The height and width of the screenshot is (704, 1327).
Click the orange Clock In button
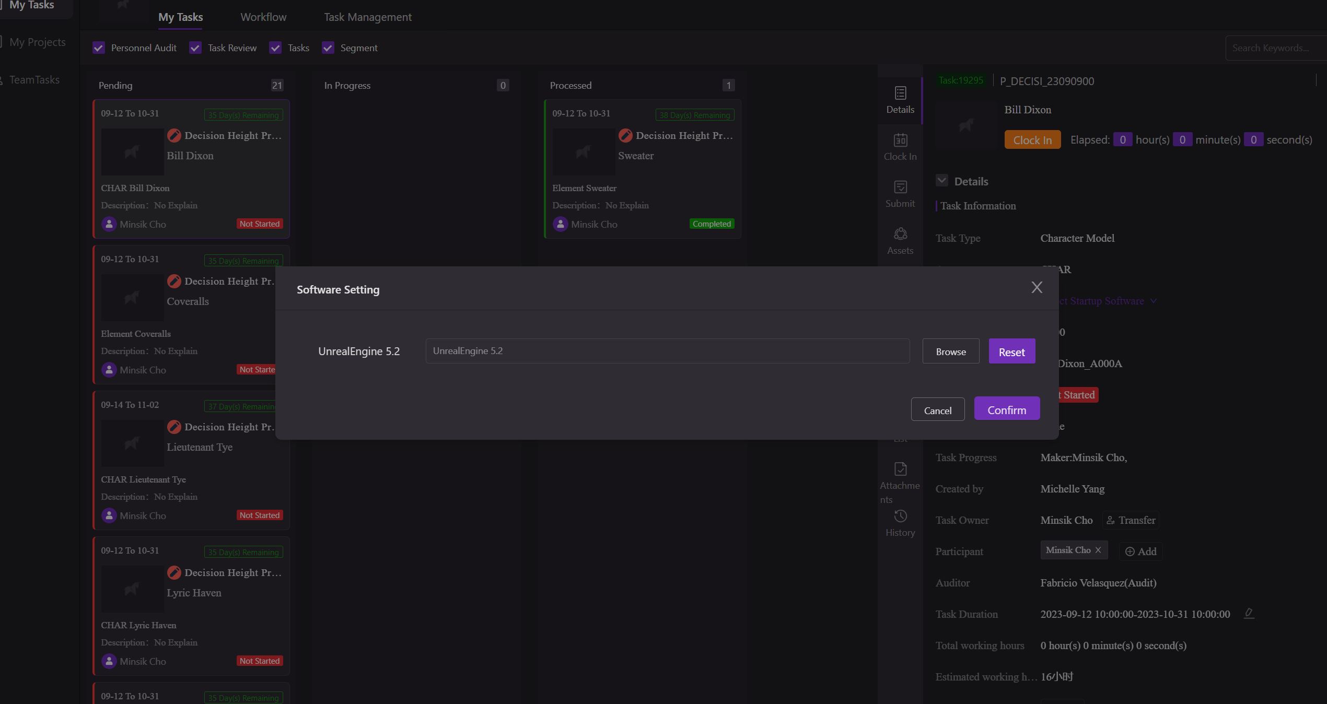click(1032, 140)
